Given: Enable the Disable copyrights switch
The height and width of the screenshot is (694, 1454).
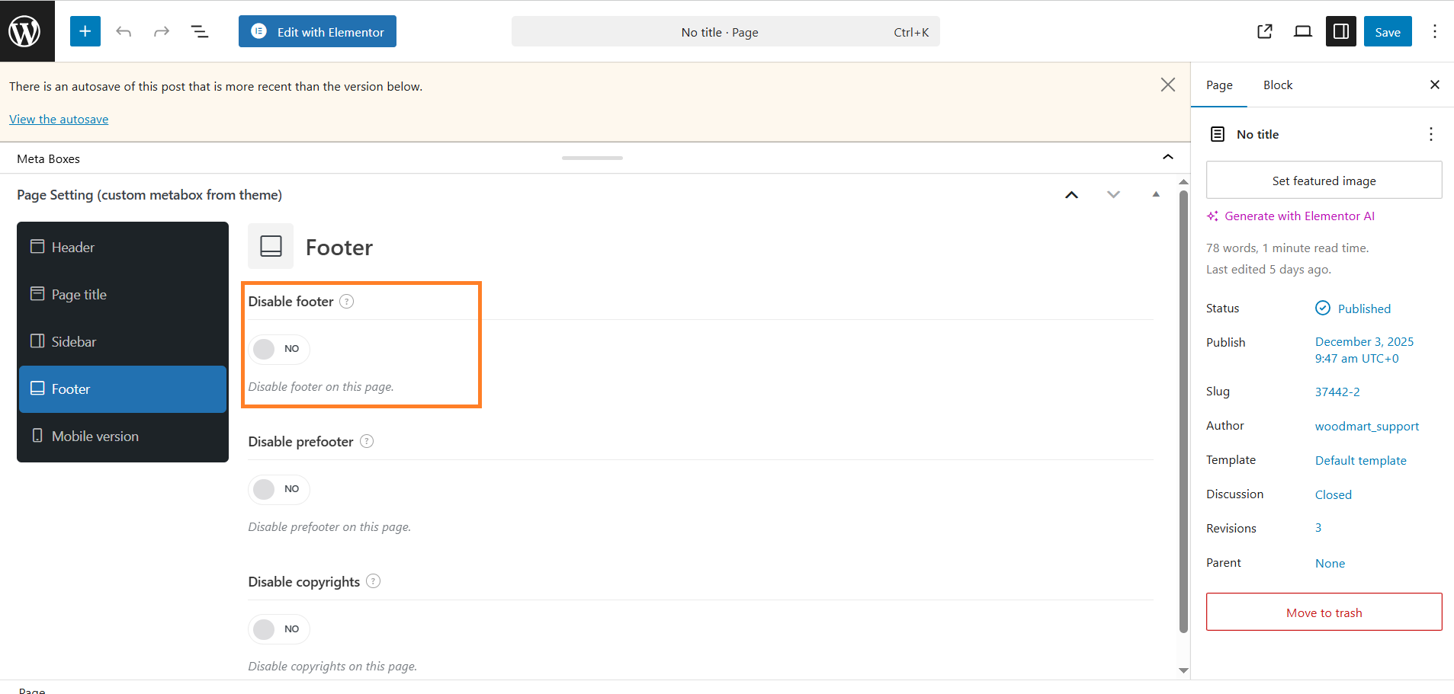Looking at the screenshot, I should pos(278,629).
